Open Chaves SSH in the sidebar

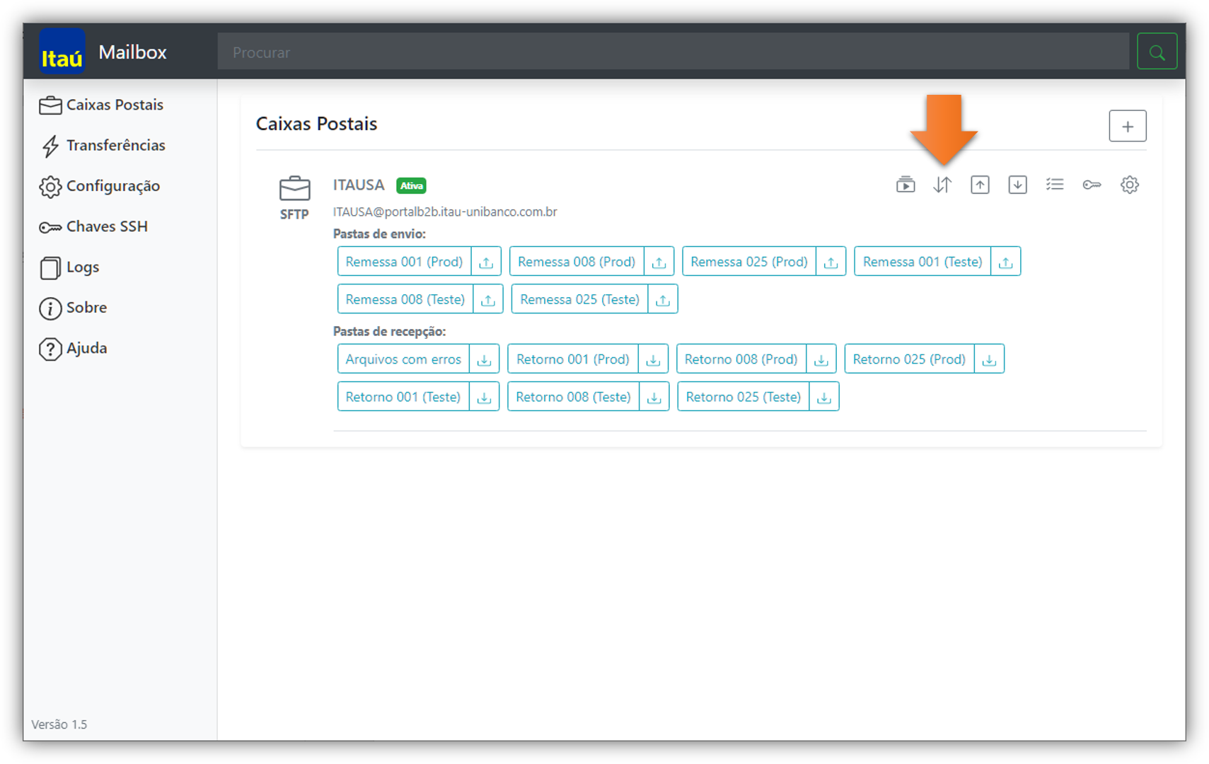click(107, 226)
